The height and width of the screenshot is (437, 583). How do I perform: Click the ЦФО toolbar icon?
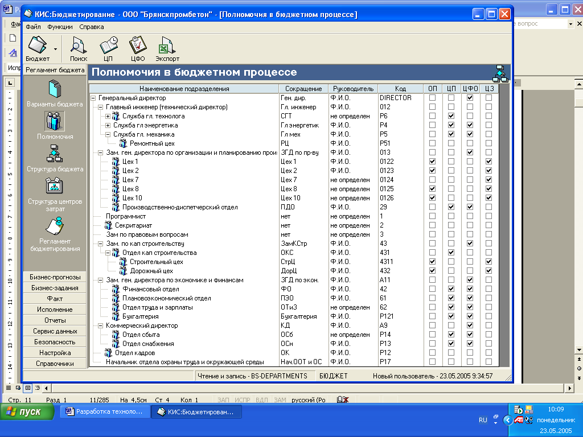pos(138,46)
